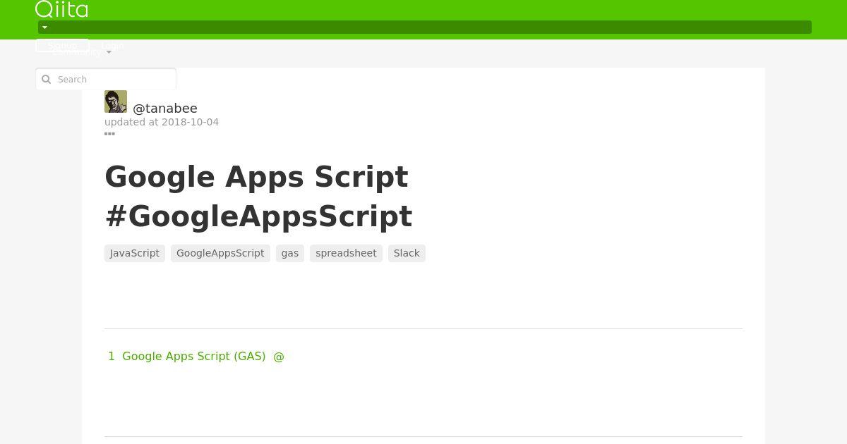The height and width of the screenshot is (444, 847).
Task: Select the JavaScript tag
Action: pos(135,253)
